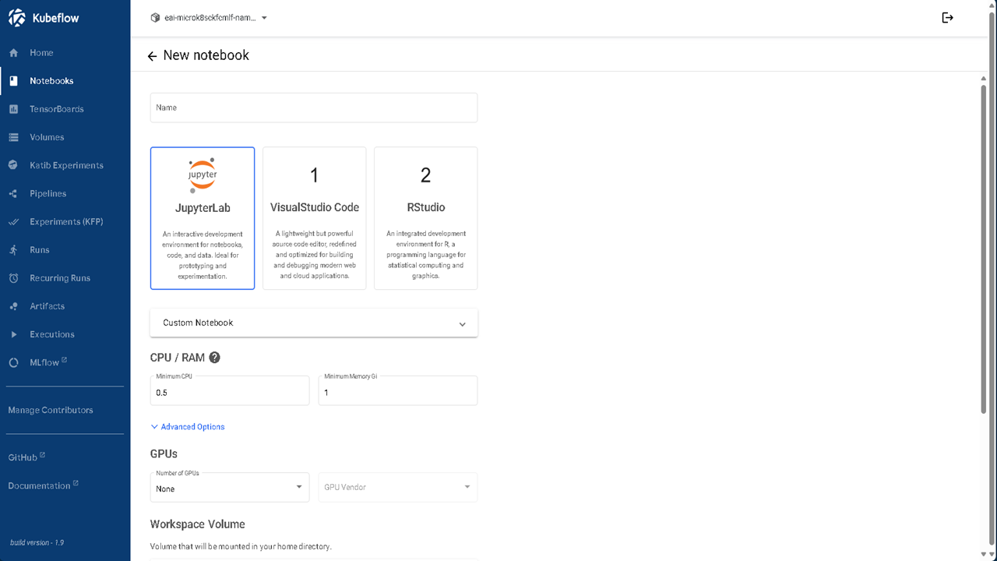
Task: Expand Advanced Options under CPU / RAM
Action: (188, 427)
